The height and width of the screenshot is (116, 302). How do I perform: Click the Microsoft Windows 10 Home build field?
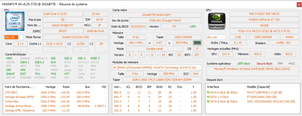pyautogui.click(x=252, y=71)
